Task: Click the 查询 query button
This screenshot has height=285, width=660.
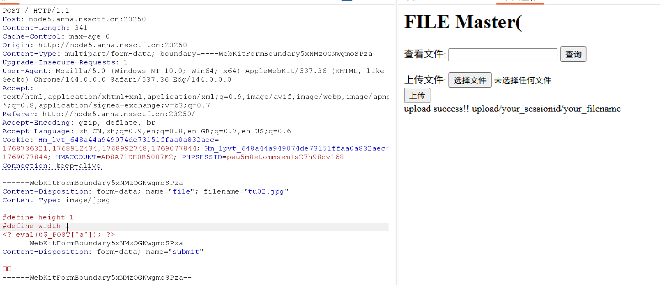Action: coord(573,54)
